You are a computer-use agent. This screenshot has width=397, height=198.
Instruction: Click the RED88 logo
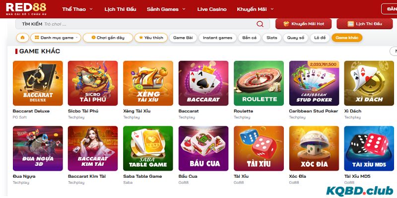(x=26, y=9)
